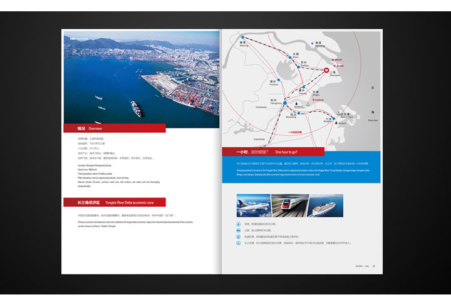Open the cruise ship photo thumbnail
The image size is (451, 307).
pyautogui.click(x=325, y=206)
